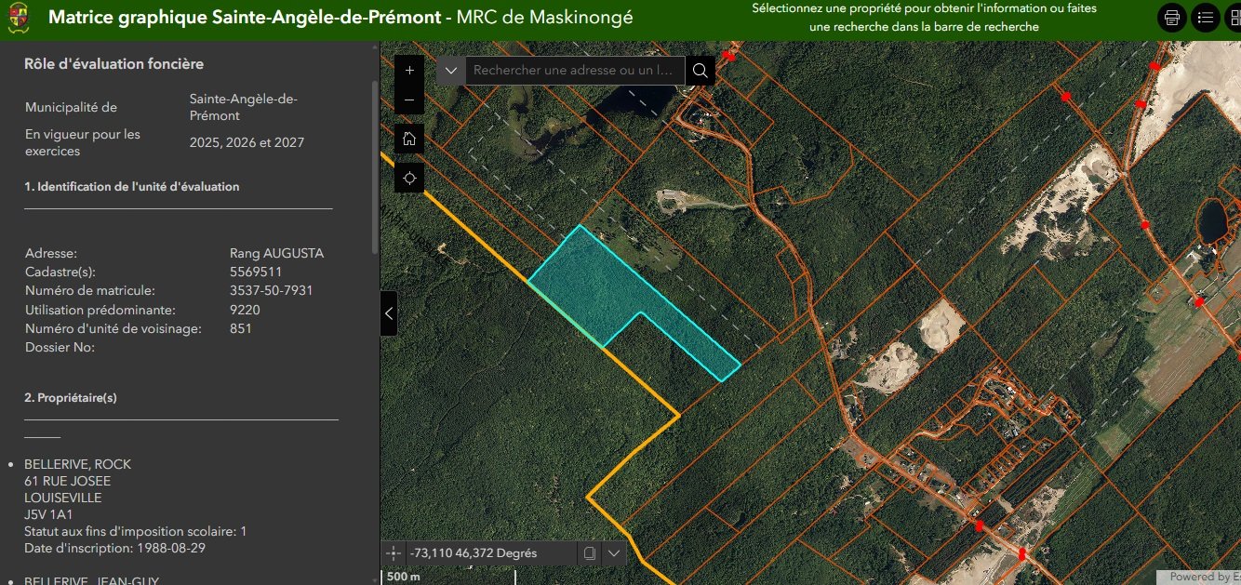Click the '61 RUE JOSEE' address line
The width and height of the screenshot is (1241, 585).
[68, 481]
